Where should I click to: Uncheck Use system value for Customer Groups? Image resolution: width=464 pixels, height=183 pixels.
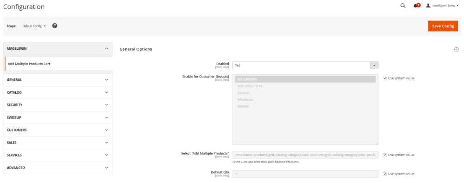pos(385,78)
